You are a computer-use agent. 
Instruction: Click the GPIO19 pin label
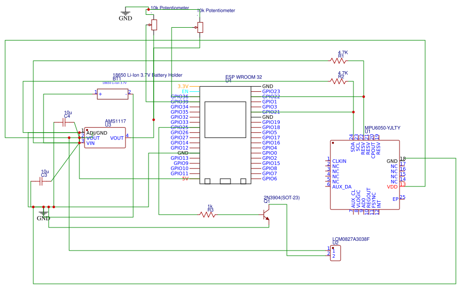click(271, 122)
